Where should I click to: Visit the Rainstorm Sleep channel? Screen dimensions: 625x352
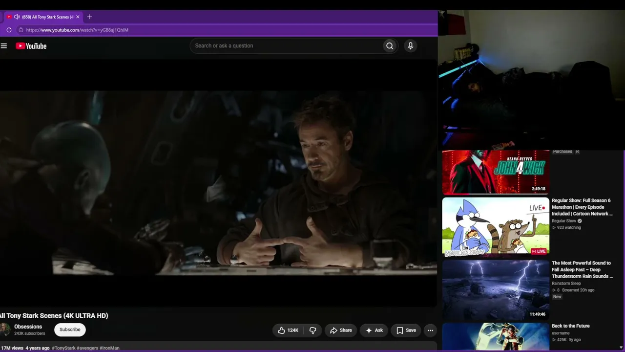[x=566, y=284]
